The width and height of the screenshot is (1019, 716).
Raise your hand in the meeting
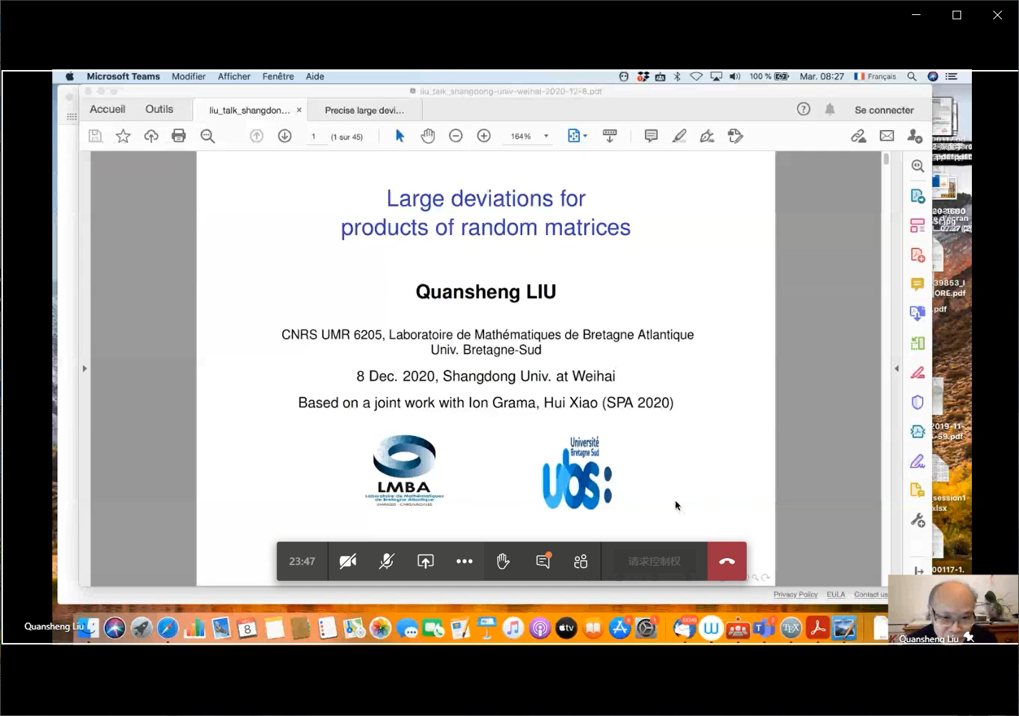(x=503, y=562)
